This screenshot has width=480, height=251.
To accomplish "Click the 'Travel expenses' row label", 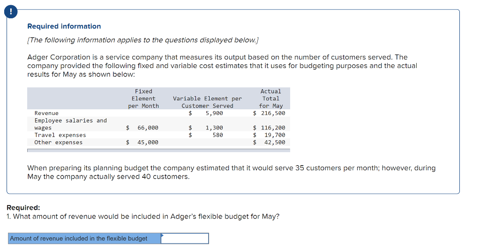I will pos(60,135).
